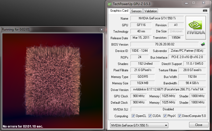Viewport: 212px width, 131px height.
Task: Click the 'TechPowerUp GPU-Z 0.5.3' title text
Action: point(132,4)
